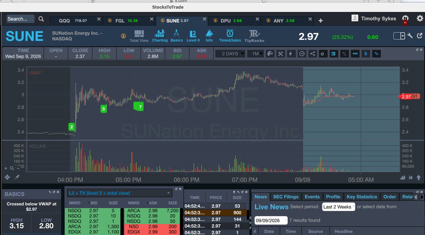This screenshot has width=425, height=235.
Task: Add a new symbol tab
Action: click(x=320, y=21)
